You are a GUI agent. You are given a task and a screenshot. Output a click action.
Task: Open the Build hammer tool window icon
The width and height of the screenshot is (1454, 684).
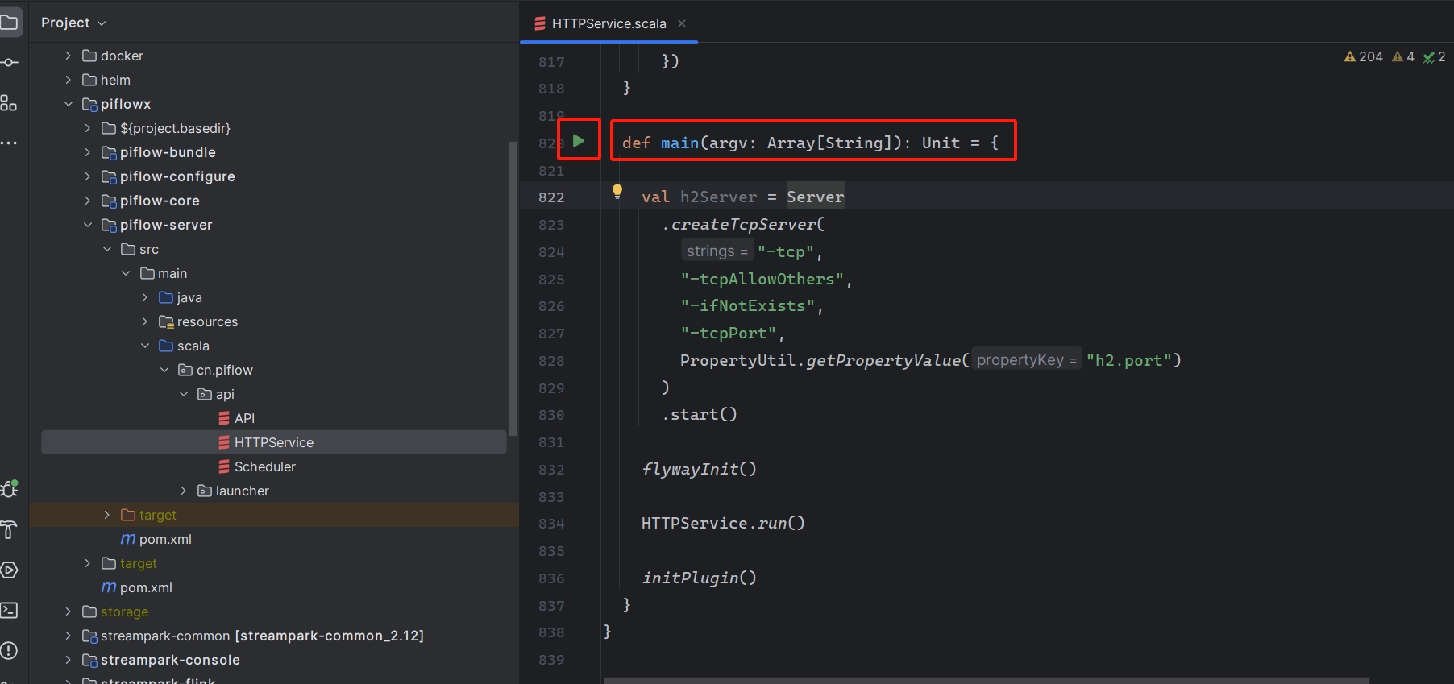[9, 529]
